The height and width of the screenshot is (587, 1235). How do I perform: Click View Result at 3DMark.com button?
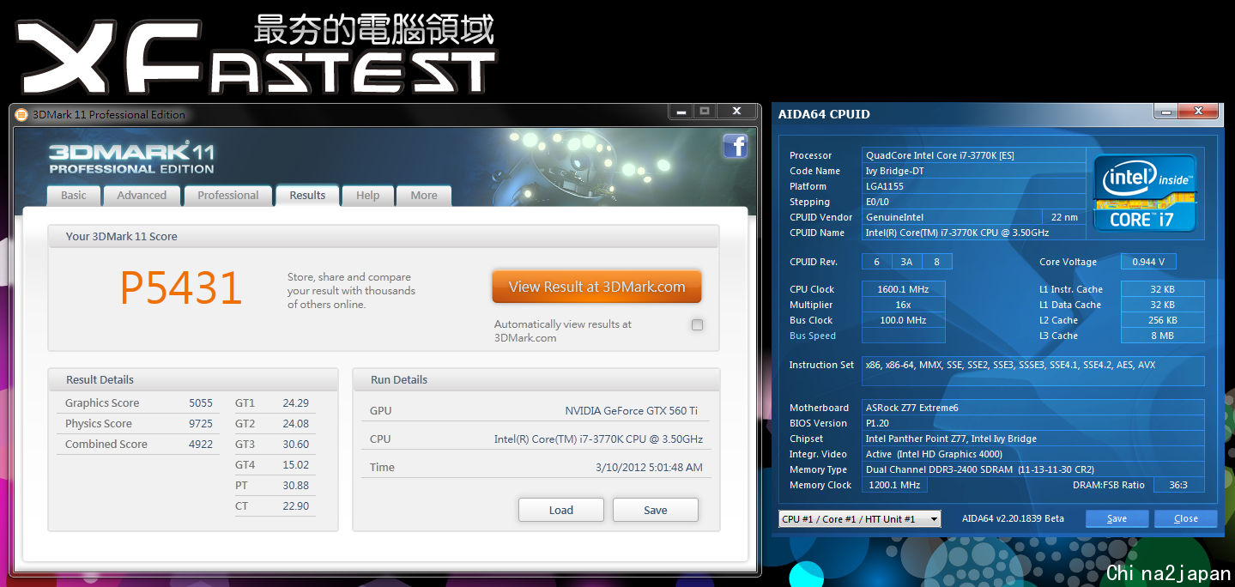click(x=596, y=287)
